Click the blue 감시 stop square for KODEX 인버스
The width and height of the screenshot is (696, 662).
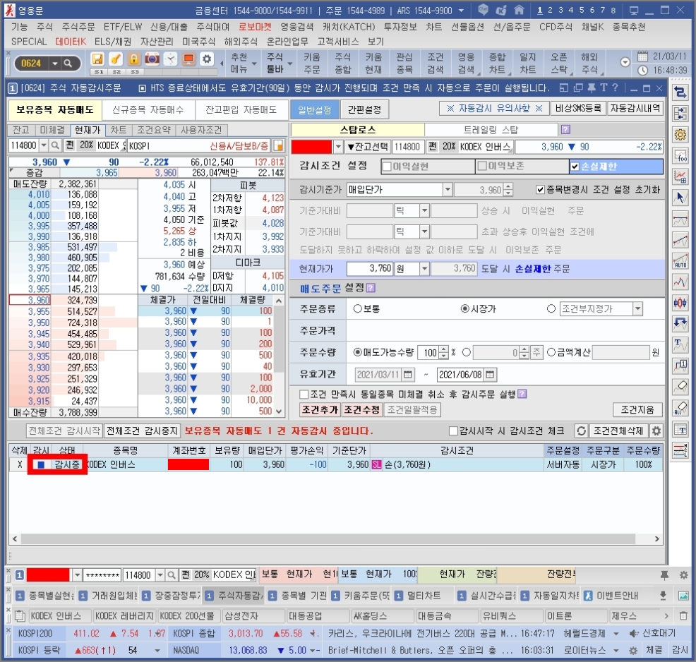click(41, 465)
